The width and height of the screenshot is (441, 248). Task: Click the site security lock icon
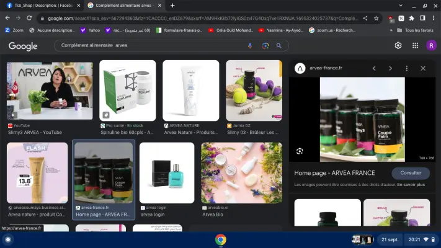[42, 19]
